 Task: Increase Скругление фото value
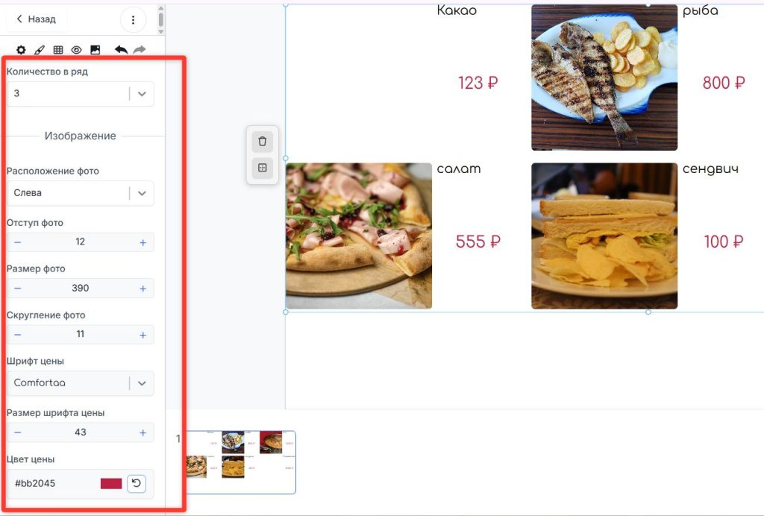coord(143,335)
